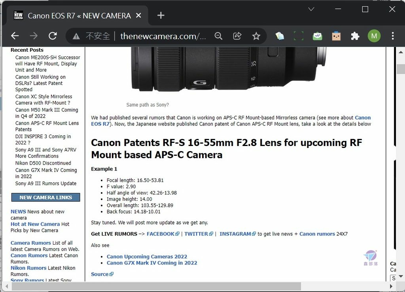Screen dimensions: 405x292
Task: Click the vertical scrollbar thumb
Action: point(401,69)
